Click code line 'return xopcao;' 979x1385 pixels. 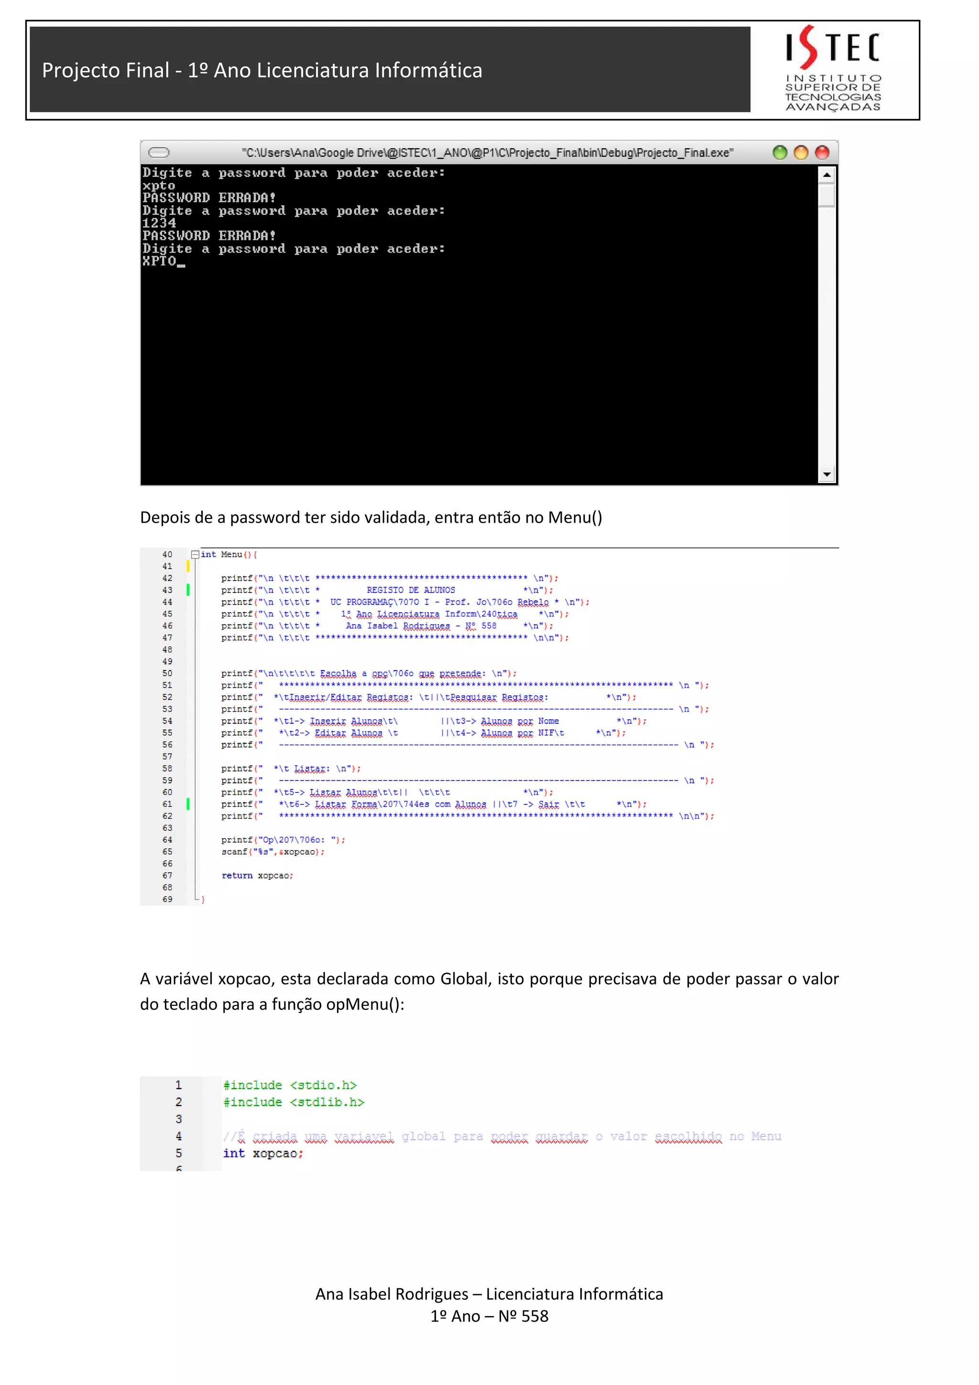click(x=257, y=876)
